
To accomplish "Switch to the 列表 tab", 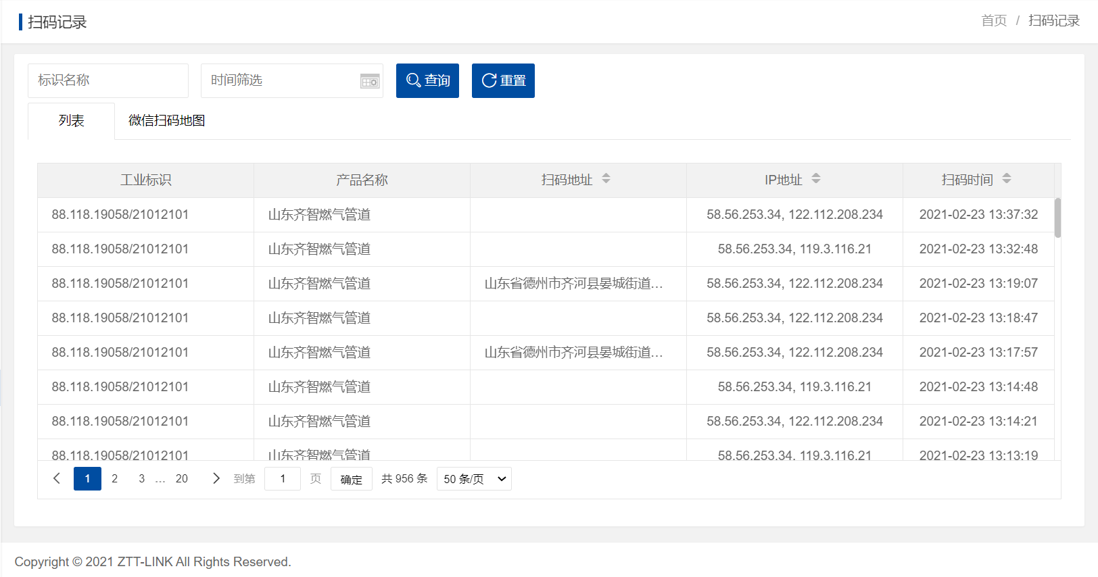I will (71, 121).
